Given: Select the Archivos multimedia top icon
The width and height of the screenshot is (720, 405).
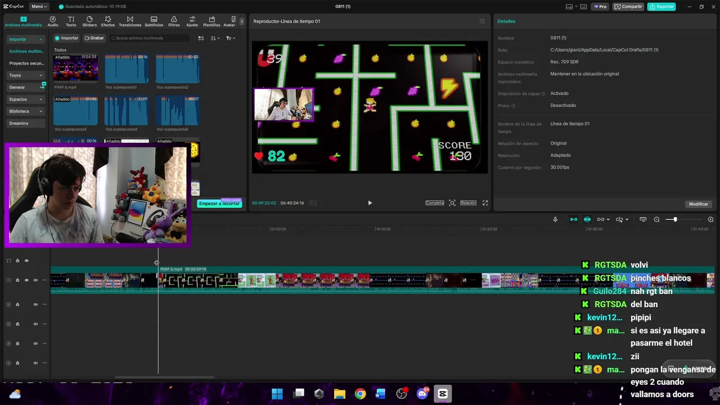Looking at the screenshot, I should coord(23,21).
